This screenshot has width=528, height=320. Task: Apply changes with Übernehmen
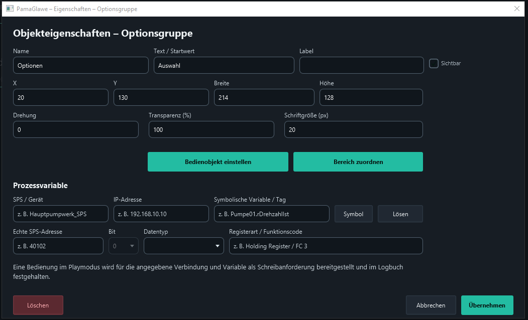(x=487, y=305)
